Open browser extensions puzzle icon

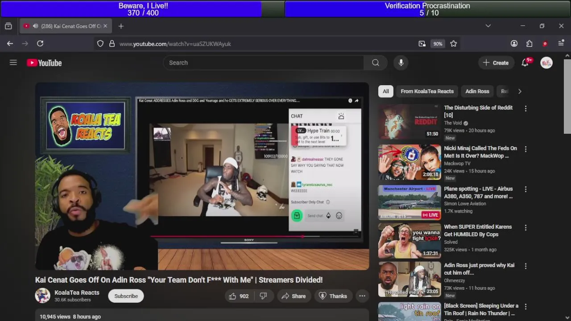(x=529, y=44)
